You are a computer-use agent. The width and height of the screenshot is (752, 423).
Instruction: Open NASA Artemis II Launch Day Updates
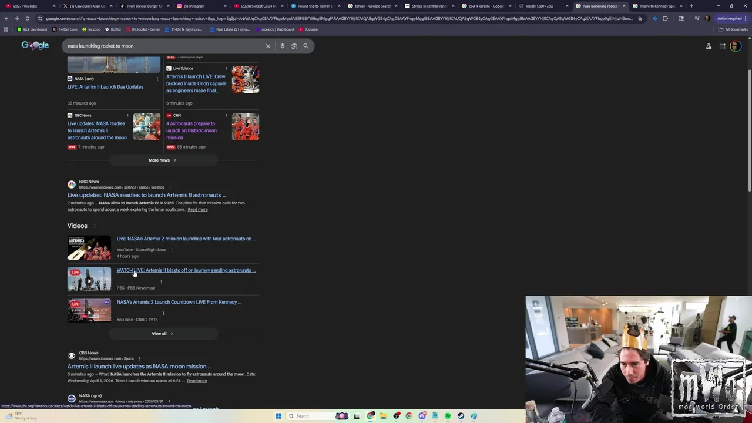coord(105,87)
